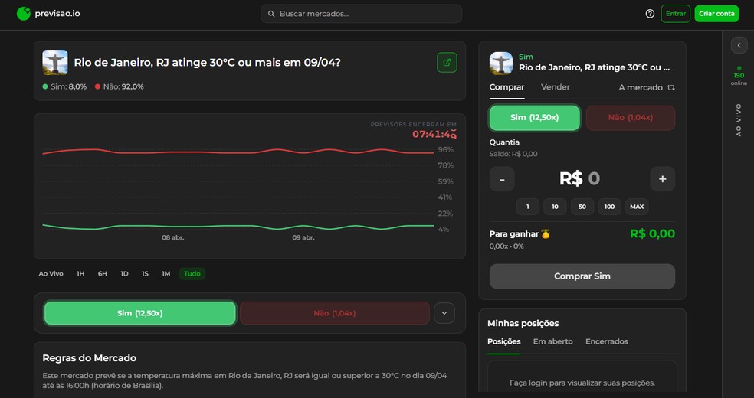Decrease amount with minus button
This screenshot has width=754, height=398.
[x=502, y=178]
